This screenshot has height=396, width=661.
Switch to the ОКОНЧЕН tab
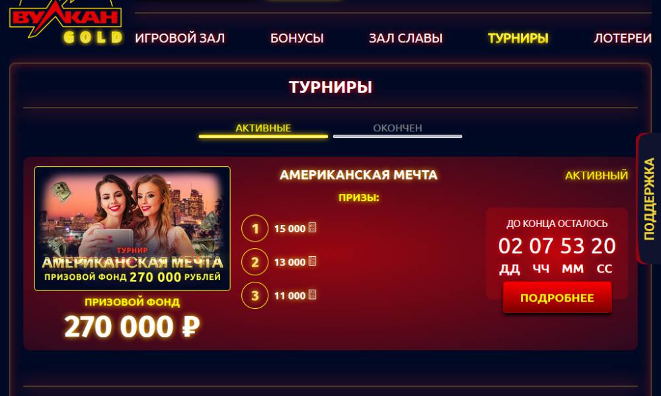(x=397, y=129)
